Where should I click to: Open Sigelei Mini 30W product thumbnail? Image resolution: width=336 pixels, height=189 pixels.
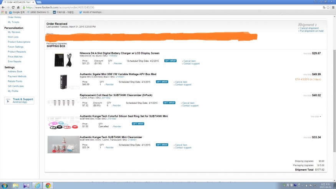coord(63,82)
